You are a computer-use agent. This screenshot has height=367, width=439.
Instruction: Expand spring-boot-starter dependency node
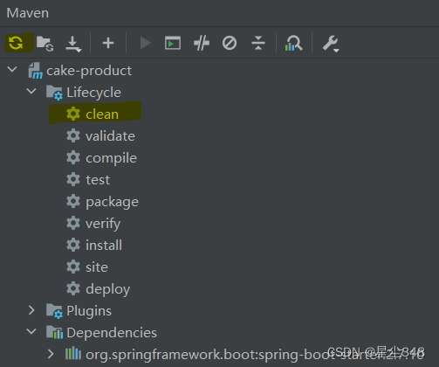tap(51, 354)
